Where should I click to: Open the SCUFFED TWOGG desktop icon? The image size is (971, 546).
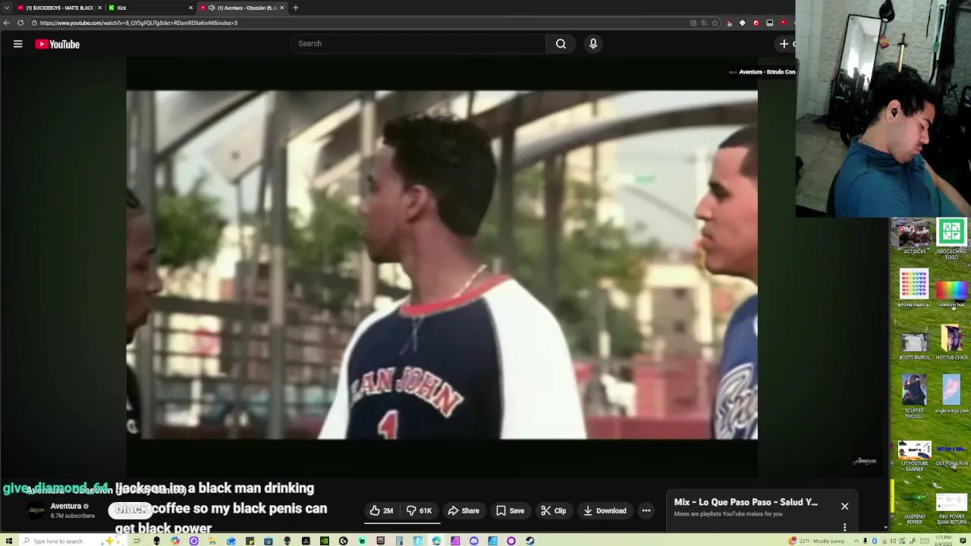914,396
